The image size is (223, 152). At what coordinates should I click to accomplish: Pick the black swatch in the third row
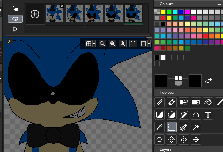163,24
